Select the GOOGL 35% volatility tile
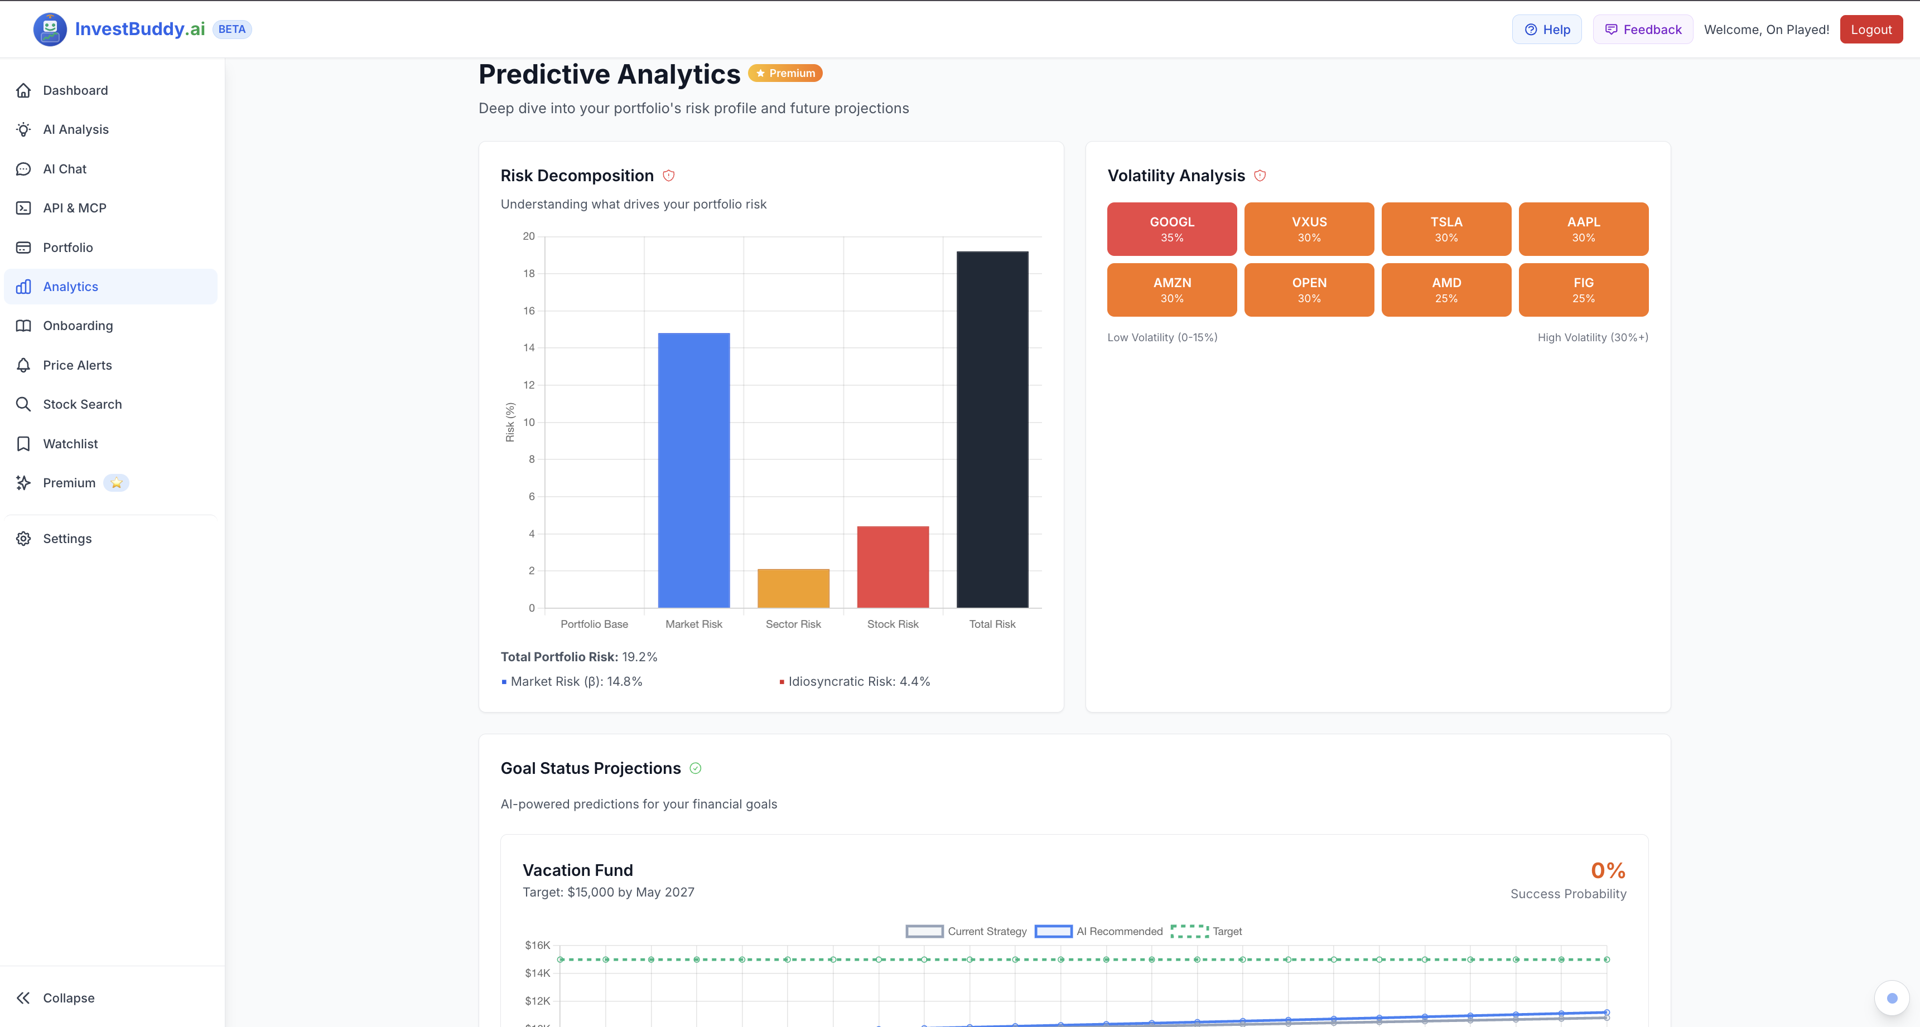Screen dimensions: 1920x1027 coord(1171,229)
